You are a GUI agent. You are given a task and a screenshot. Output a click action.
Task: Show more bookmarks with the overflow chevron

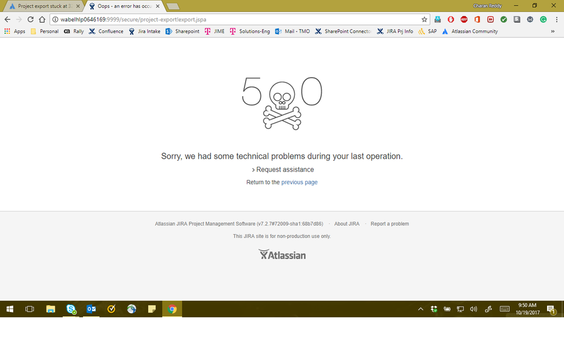pyautogui.click(x=553, y=31)
